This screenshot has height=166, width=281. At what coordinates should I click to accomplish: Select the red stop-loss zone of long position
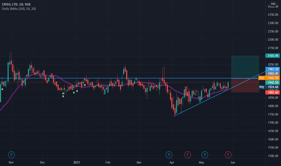(245, 85)
